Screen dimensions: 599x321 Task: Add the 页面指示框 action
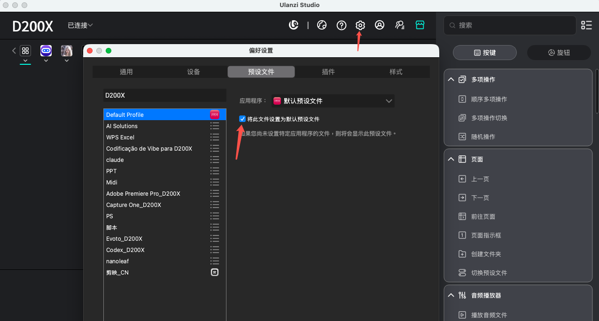coord(486,235)
